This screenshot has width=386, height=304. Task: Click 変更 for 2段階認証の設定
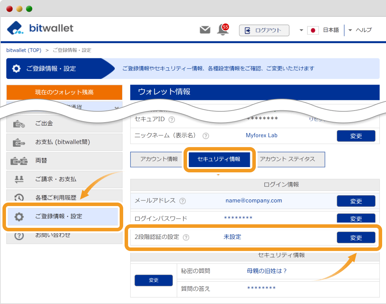tap(356, 238)
